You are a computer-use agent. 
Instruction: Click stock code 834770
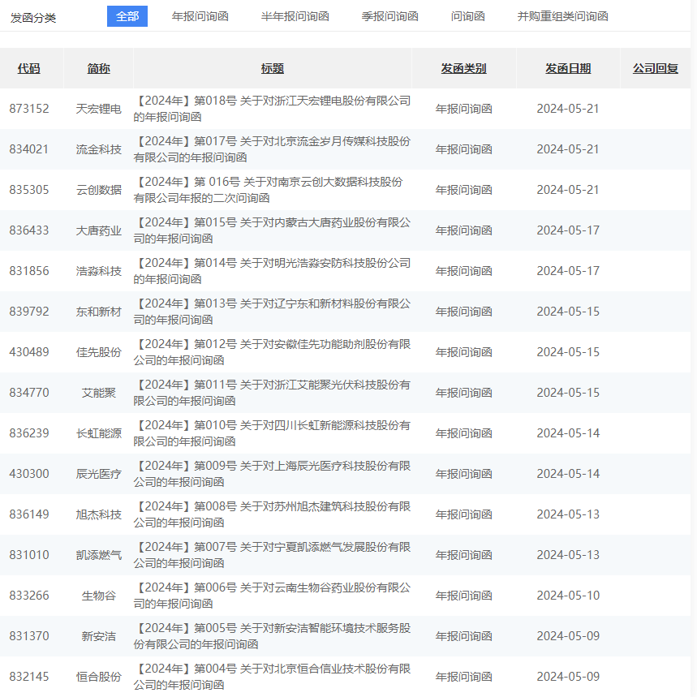point(29,393)
